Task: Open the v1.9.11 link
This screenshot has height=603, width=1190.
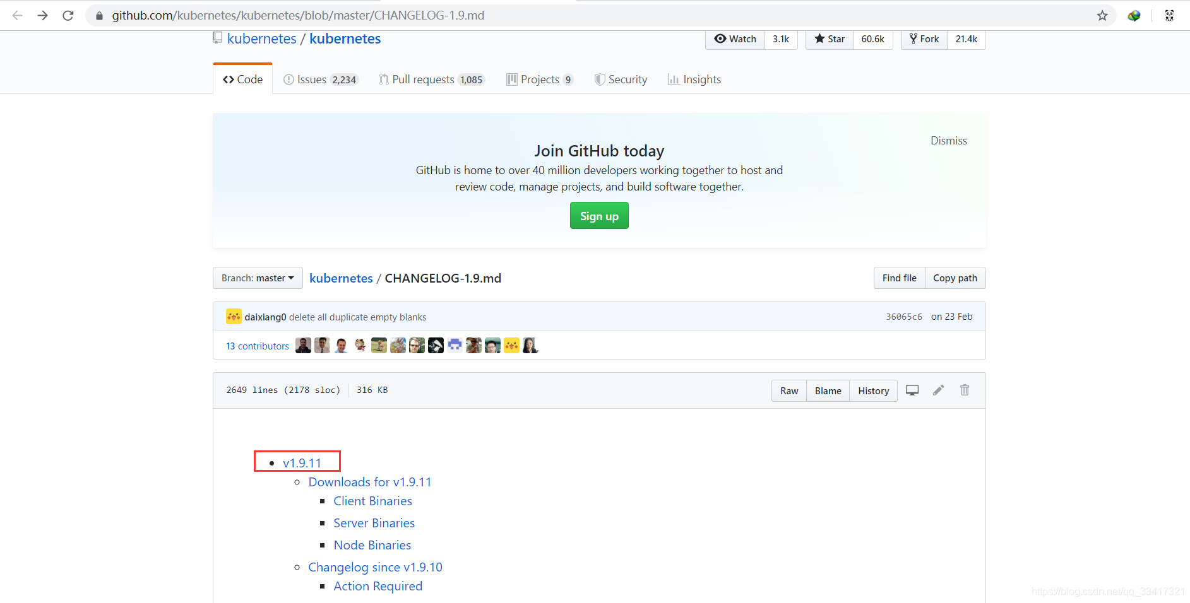Action: click(302, 463)
